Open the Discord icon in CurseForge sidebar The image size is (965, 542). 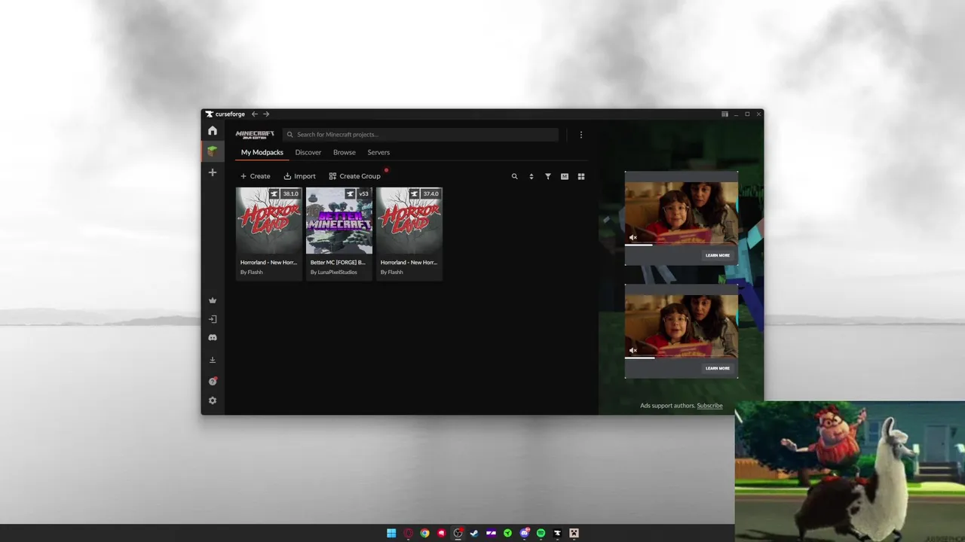[213, 338]
